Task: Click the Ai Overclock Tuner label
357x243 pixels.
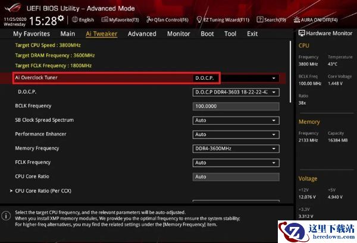Action: (x=36, y=77)
